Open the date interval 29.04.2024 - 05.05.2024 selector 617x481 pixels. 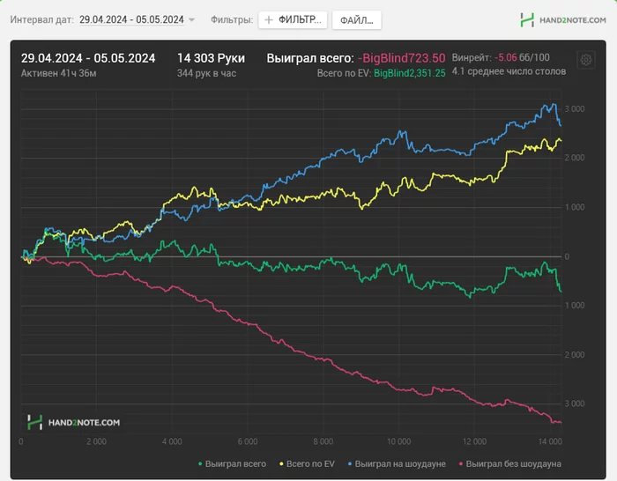point(131,18)
